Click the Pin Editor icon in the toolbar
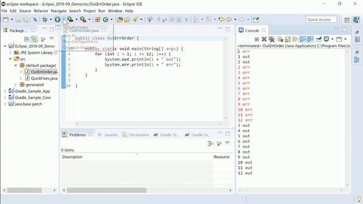Screen dimensions: 363x204 (256, 20)
